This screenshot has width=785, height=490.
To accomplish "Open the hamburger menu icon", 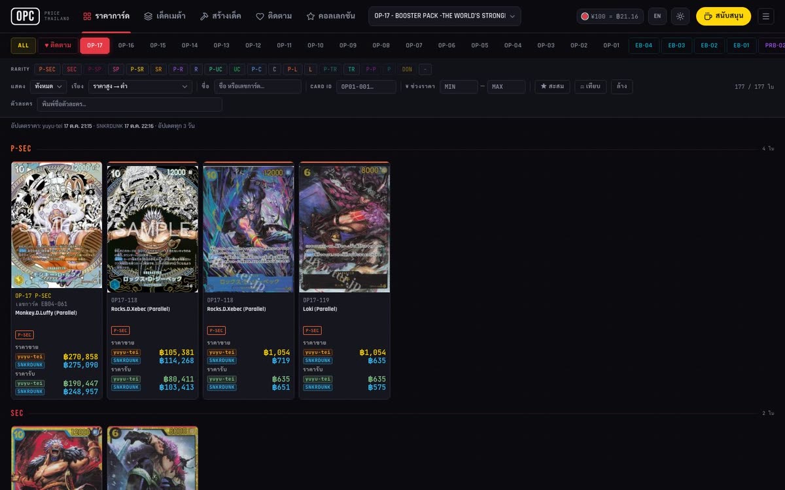I will [x=766, y=16].
